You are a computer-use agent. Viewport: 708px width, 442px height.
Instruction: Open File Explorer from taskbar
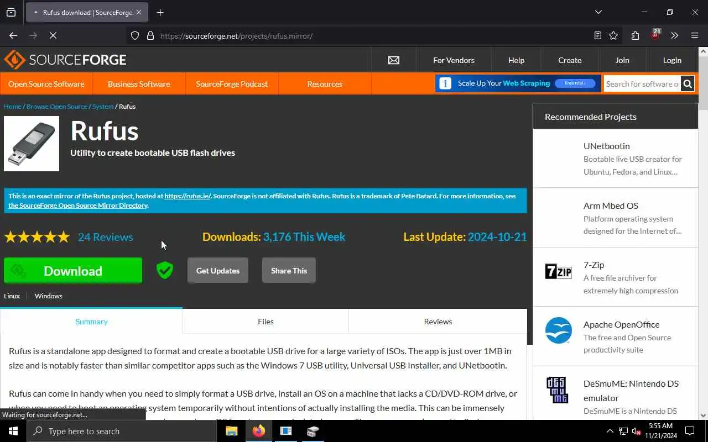232,431
